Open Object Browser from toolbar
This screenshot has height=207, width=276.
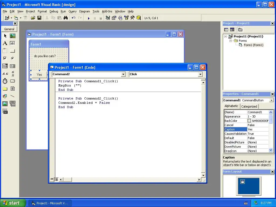point(126,18)
